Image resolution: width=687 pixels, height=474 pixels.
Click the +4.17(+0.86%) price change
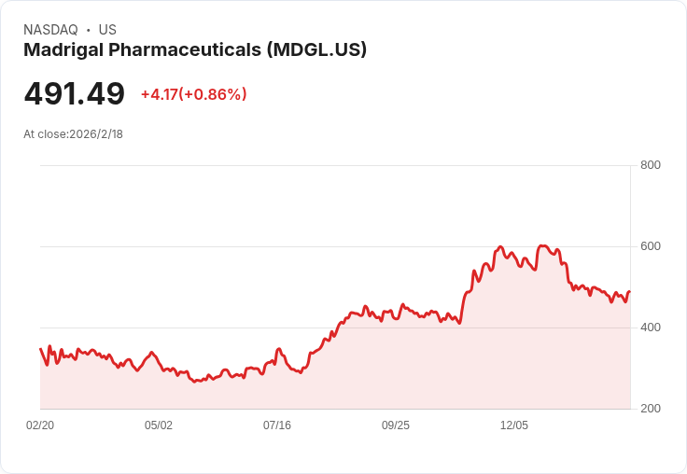tap(193, 94)
